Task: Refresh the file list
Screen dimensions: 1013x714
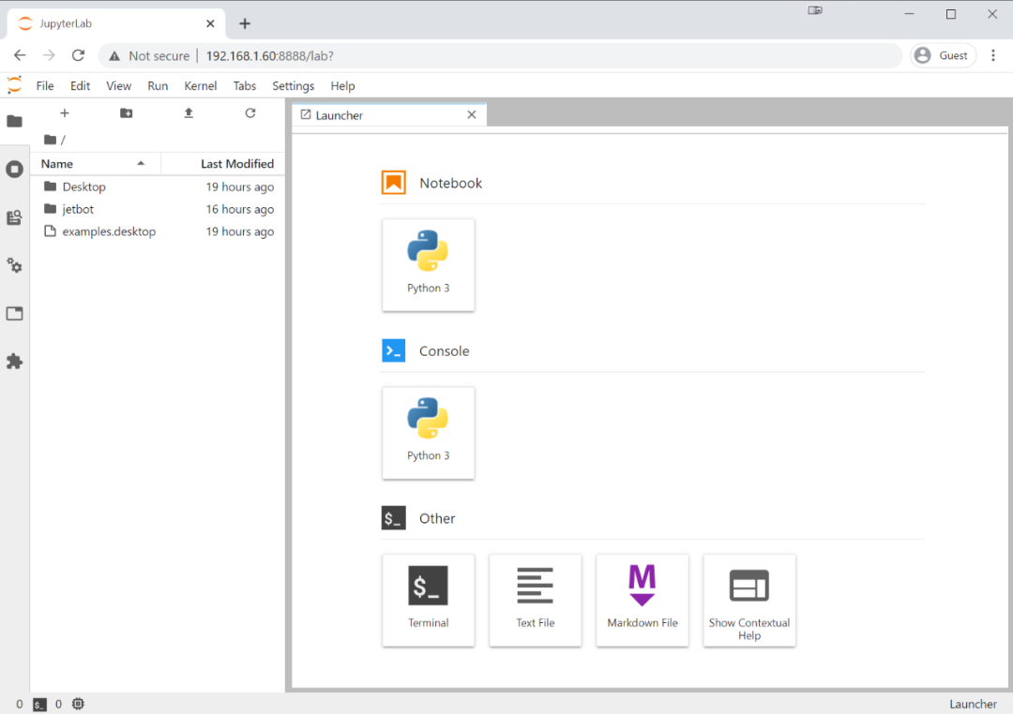Action: pos(250,113)
